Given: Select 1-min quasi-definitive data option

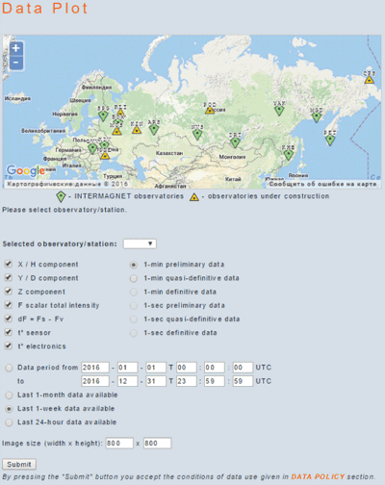Looking at the screenshot, I should (134, 278).
